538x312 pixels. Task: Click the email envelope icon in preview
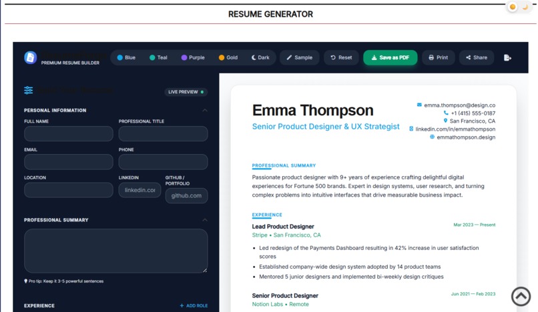[419, 105]
